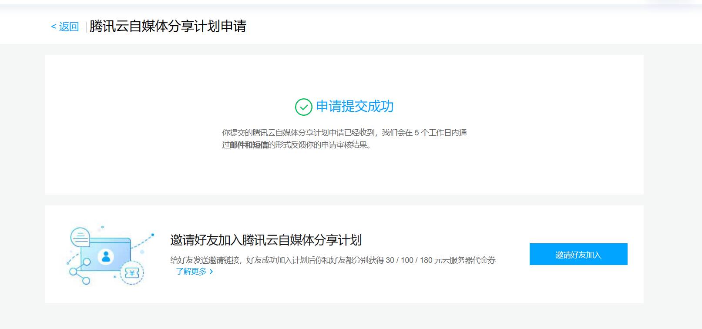Click the green success checkmark icon
The width and height of the screenshot is (702, 329).
coord(303,107)
